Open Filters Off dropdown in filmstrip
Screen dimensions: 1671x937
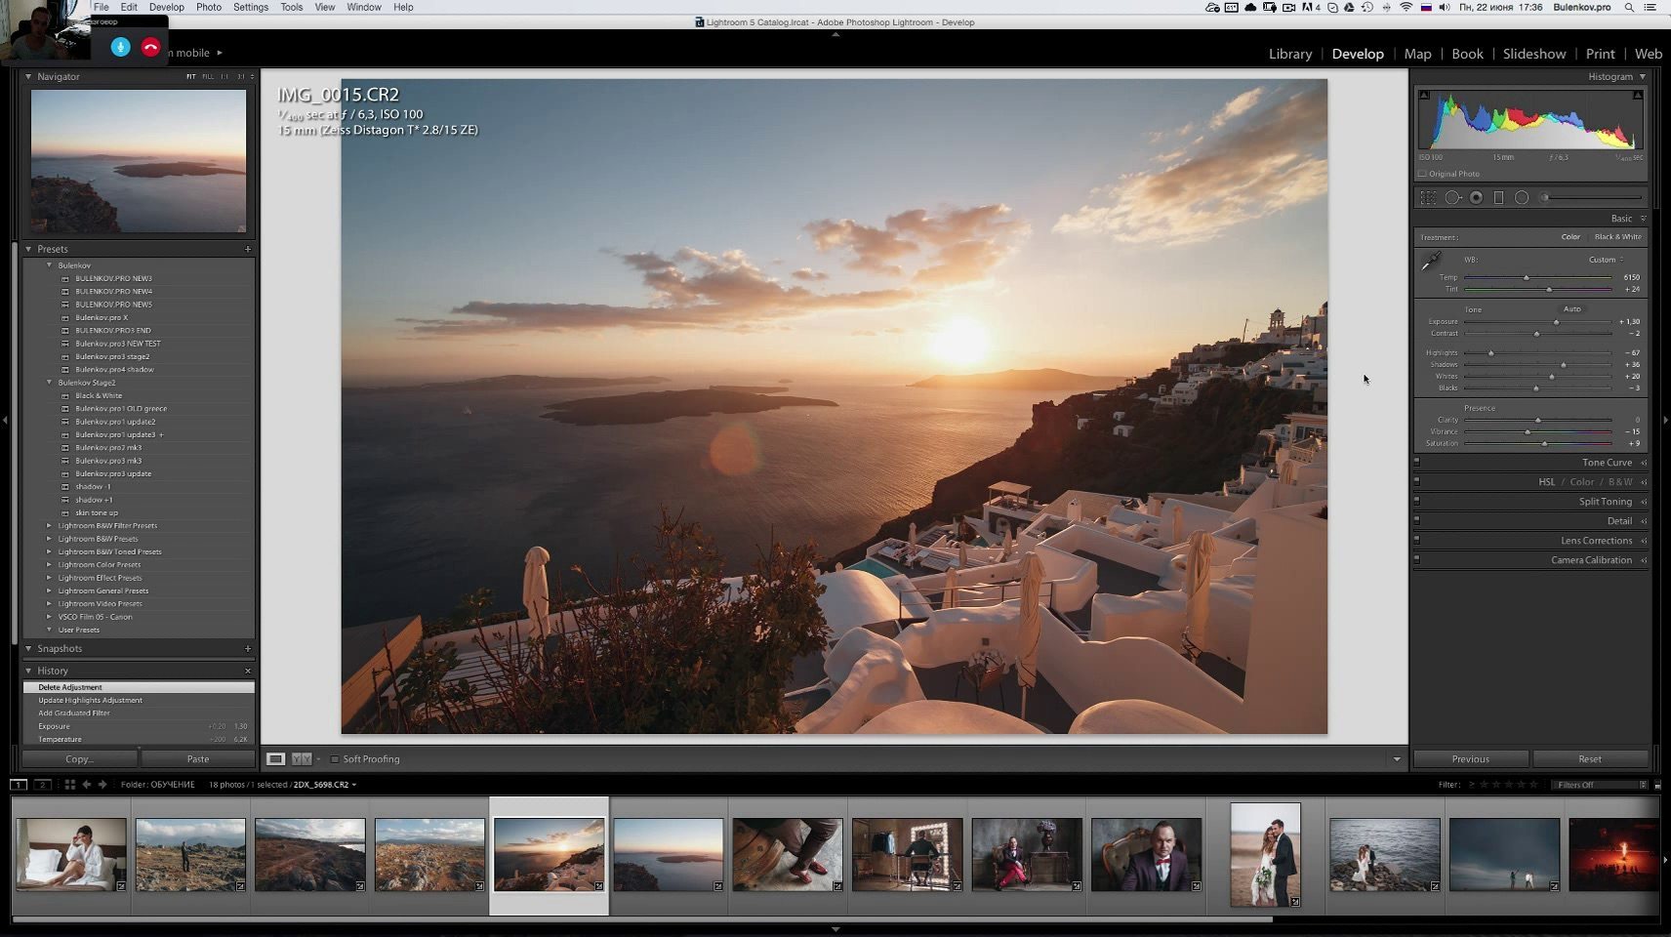tap(1598, 785)
